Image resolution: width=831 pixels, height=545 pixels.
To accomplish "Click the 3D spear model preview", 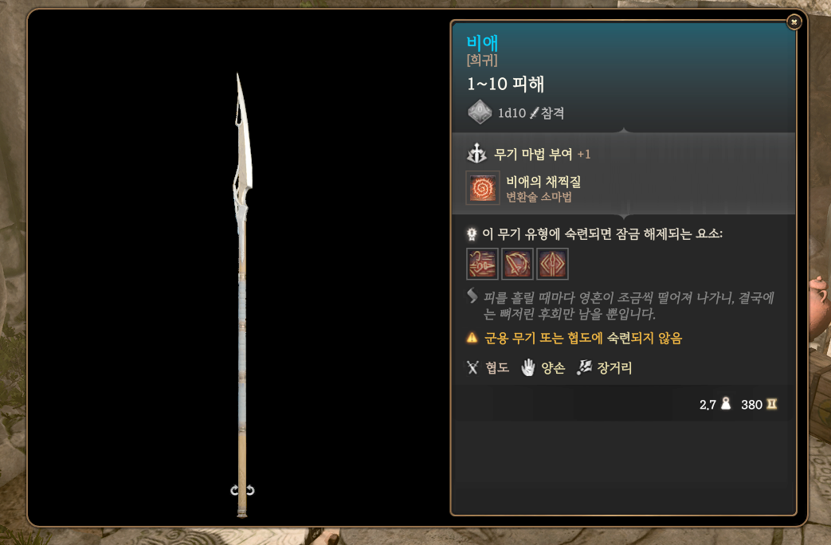I will (x=243, y=294).
